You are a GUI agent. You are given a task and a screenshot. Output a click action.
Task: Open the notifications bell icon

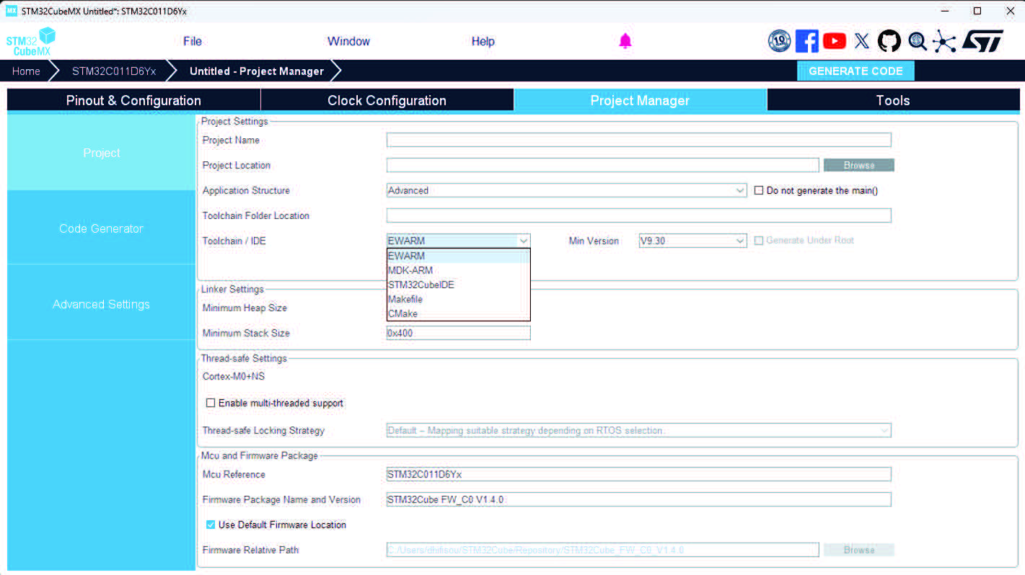click(x=625, y=41)
